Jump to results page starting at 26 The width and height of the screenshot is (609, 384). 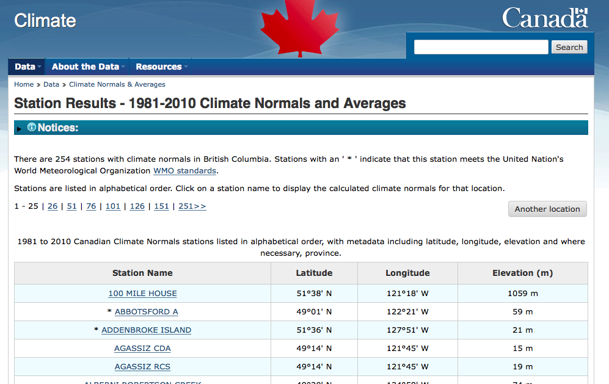click(53, 206)
